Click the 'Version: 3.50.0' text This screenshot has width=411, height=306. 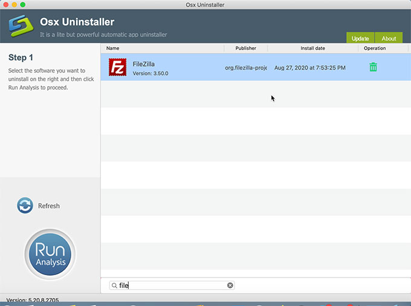coord(150,73)
